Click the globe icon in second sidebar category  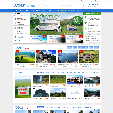coord(15,18)
